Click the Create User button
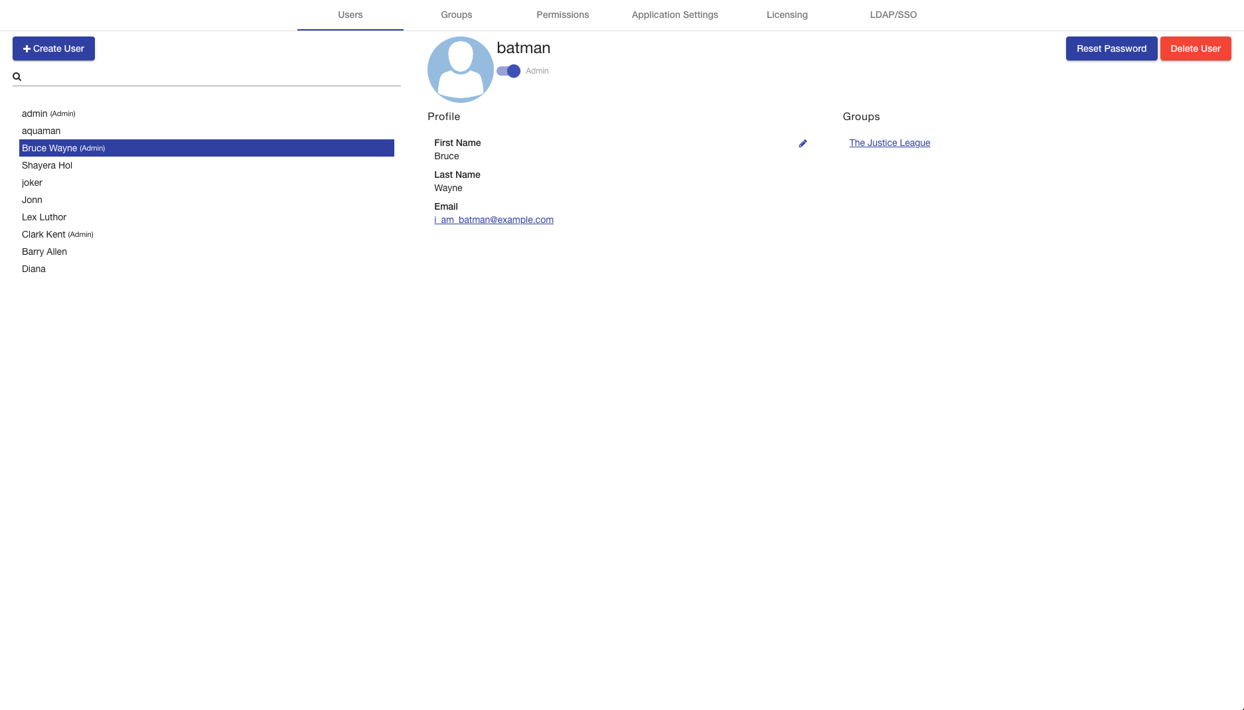This screenshot has height=710, width=1244. click(54, 48)
